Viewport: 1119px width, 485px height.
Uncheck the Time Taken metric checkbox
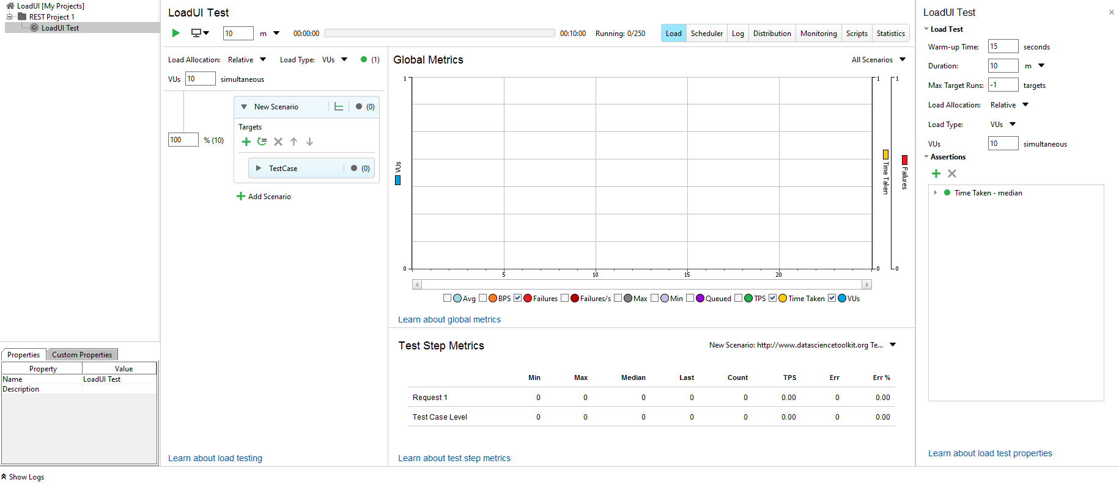click(773, 298)
